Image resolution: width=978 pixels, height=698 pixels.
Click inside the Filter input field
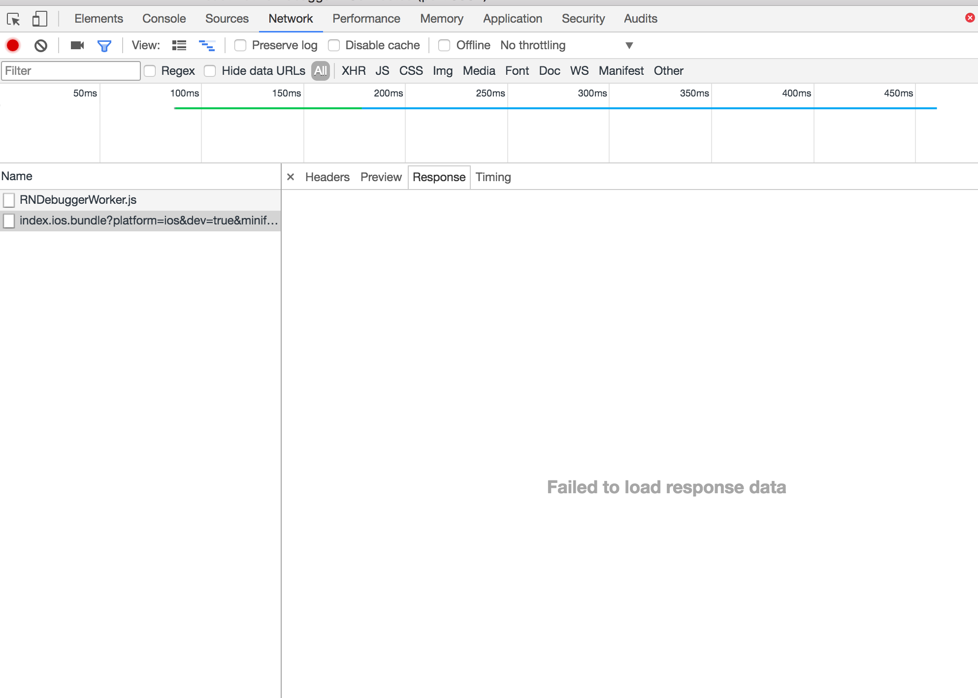pyautogui.click(x=70, y=70)
